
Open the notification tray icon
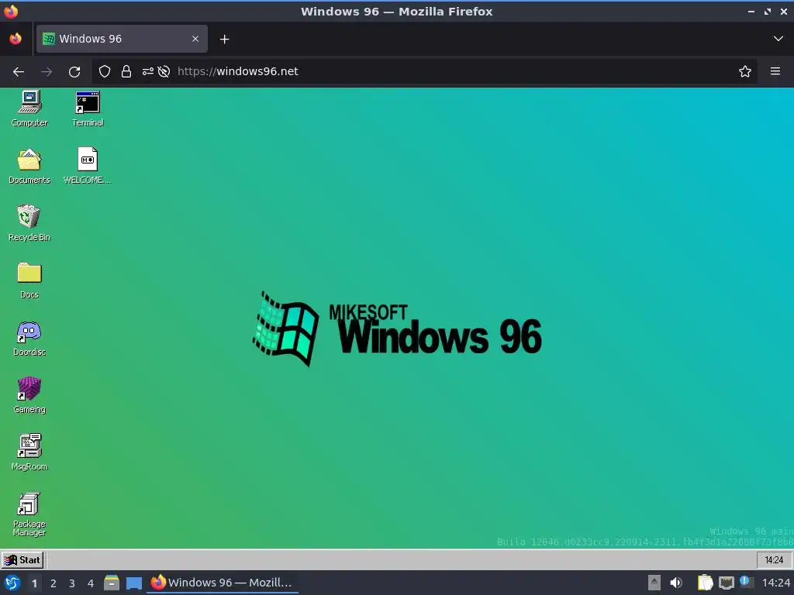(746, 582)
